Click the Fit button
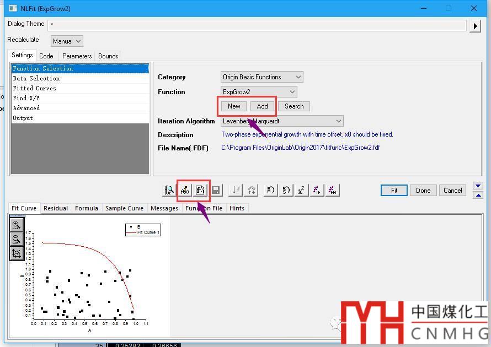The image size is (491, 347). [x=394, y=191]
